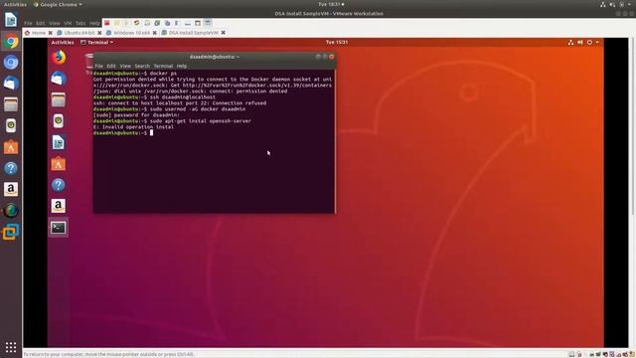
Task: Click the host network icon in the top bar
Action: 603,4
